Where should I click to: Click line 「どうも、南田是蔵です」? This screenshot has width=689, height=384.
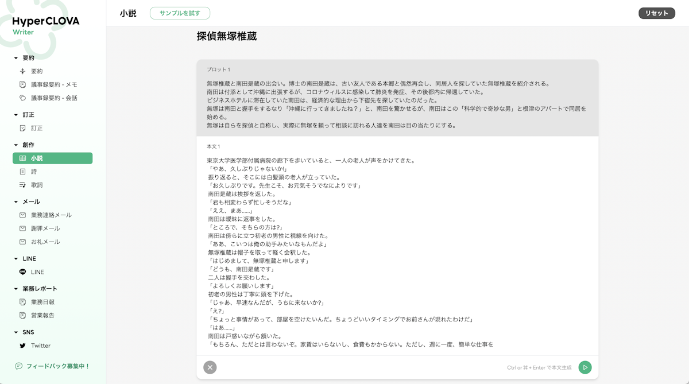(x=241, y=269)
